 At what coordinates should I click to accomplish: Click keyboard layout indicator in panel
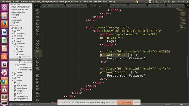point(150,2)
